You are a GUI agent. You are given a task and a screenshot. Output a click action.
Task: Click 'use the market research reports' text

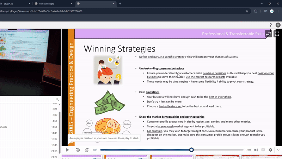(206, 77)
